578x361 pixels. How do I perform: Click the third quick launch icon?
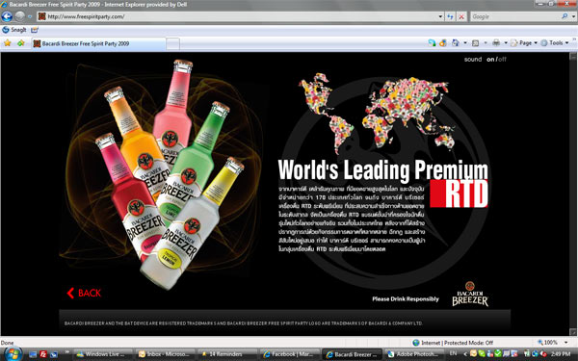[x=54, y=354]
